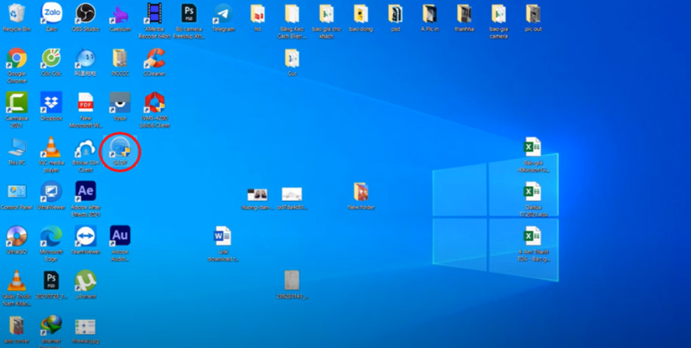
Task: Select the SADP desktop shortcut
Action: click(x=120, y=149)
